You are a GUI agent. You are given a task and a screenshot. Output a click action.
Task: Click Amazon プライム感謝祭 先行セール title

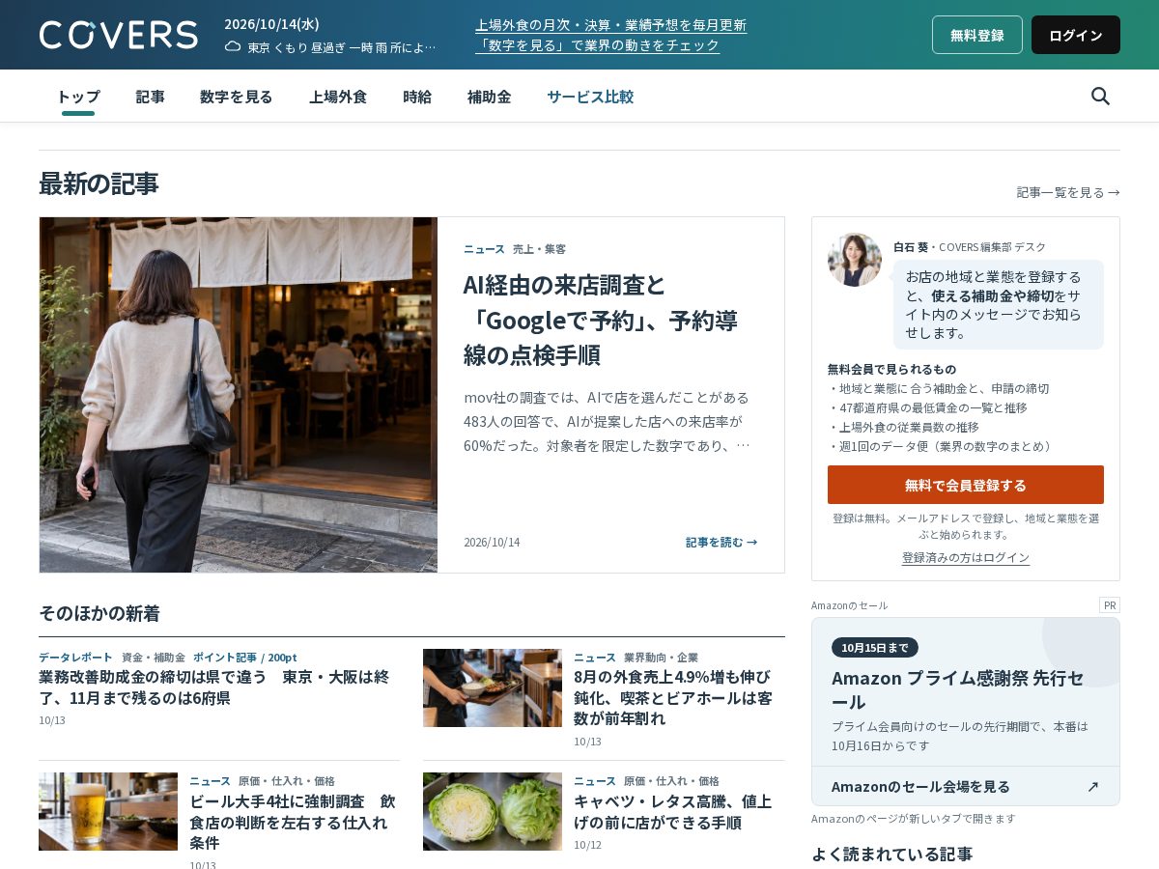click(x=958, y=689)
